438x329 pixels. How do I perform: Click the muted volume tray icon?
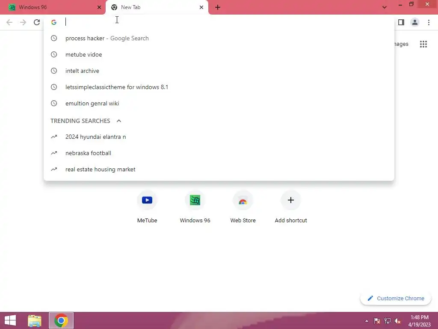pos(397,321)
